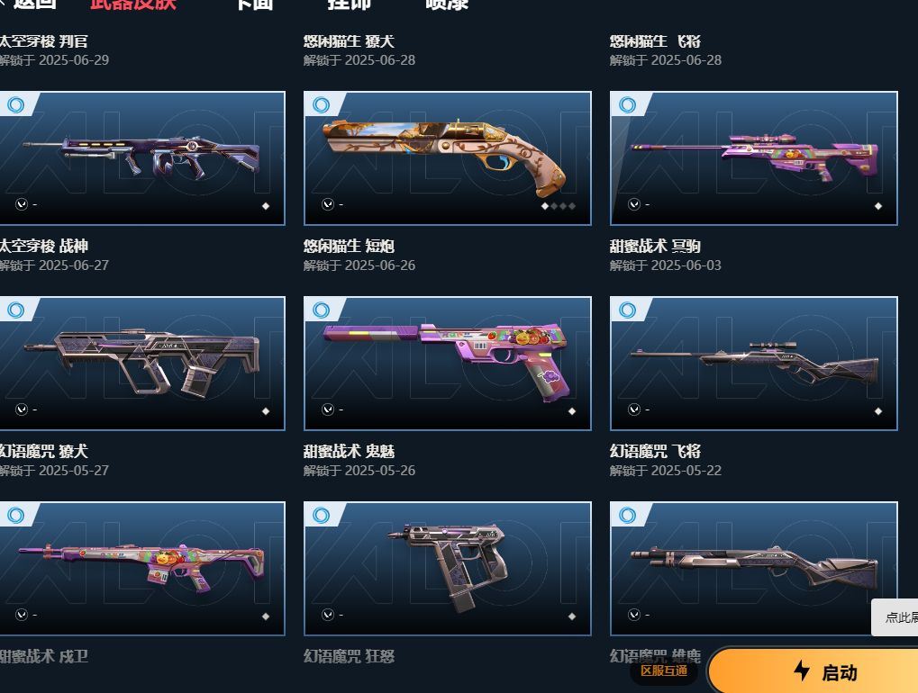Open the 挂饰 tab

tap(349, 4)
